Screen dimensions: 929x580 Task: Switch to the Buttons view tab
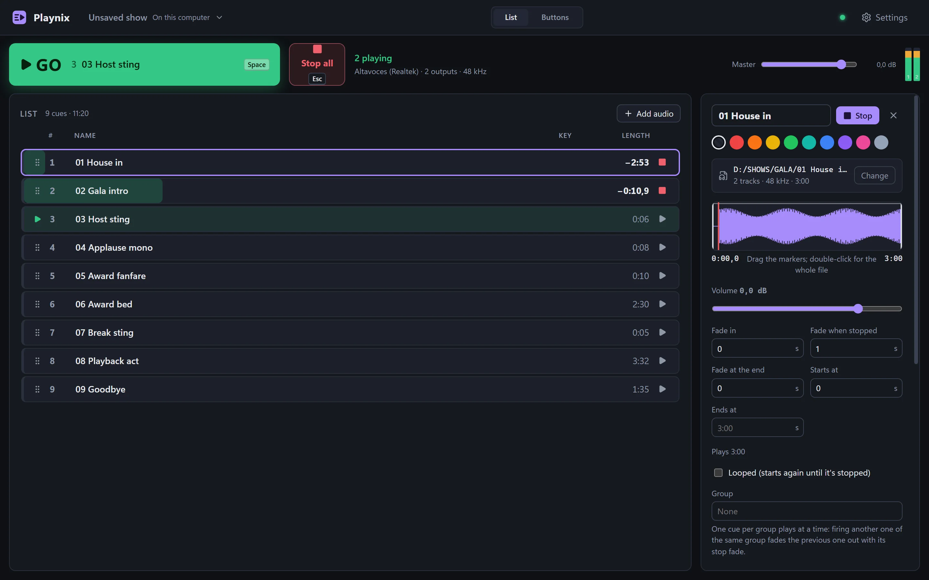(555, 17)
